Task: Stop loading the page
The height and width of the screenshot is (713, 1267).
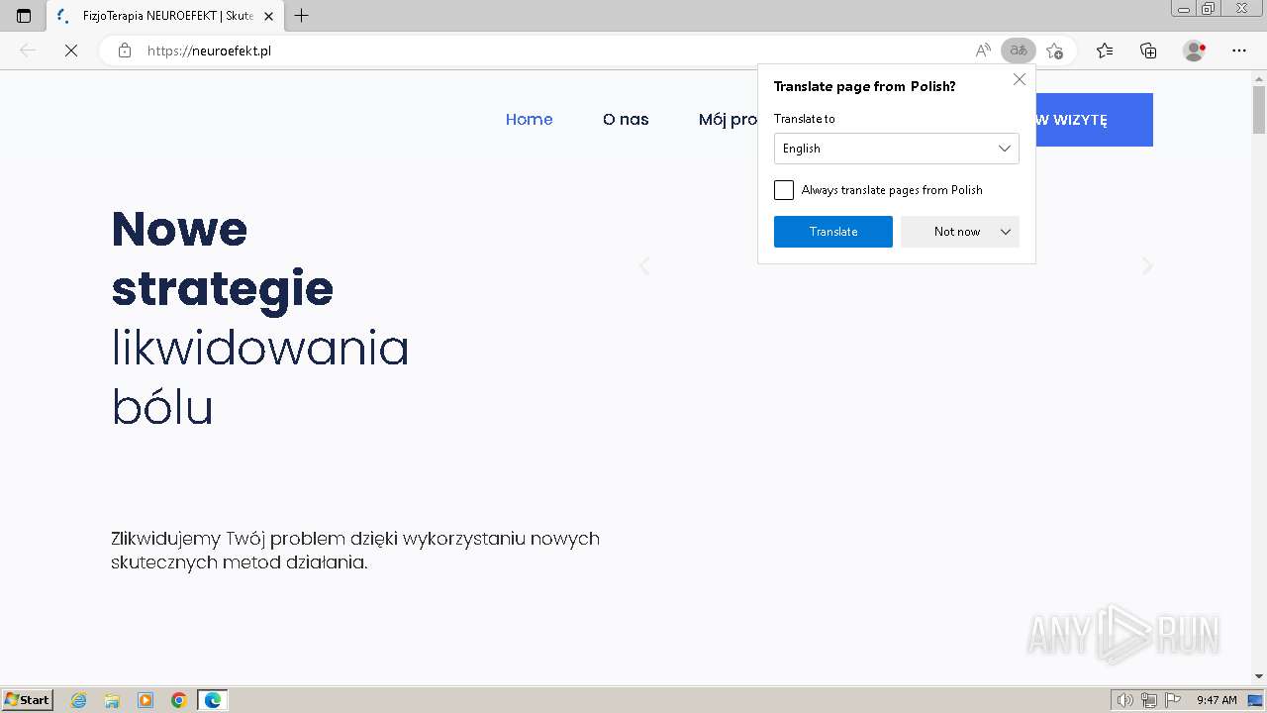Action: coord(71,51)
